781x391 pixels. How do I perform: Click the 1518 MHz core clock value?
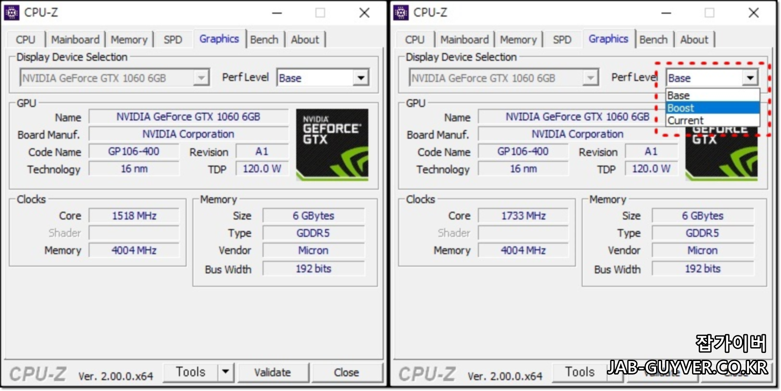[x=134, y=216]
